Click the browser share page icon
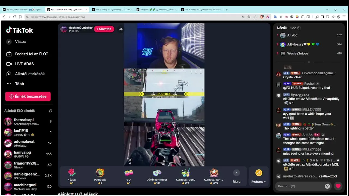 (x=255, y=17)
